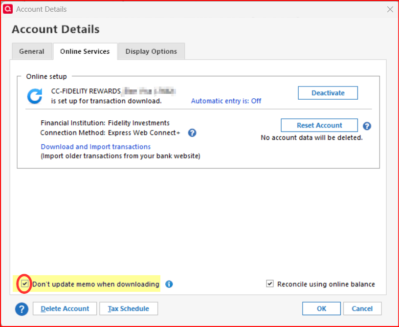The height and width of the screenshot is (327, 399).
Task: Open the Tax Schedule button
Action: click(x=129, y=309)
